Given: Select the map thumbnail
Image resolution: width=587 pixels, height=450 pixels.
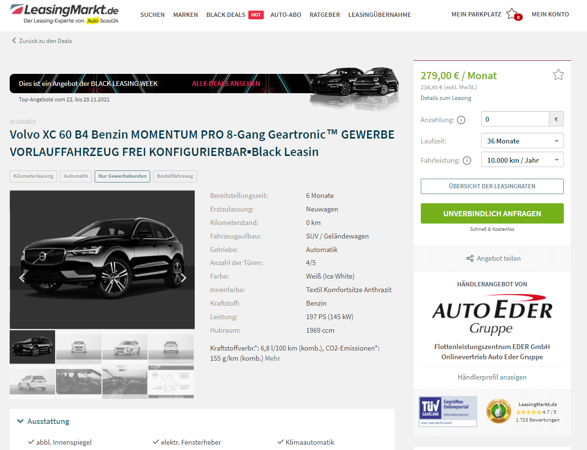Looking at the screenshot, I should point(171,381).
